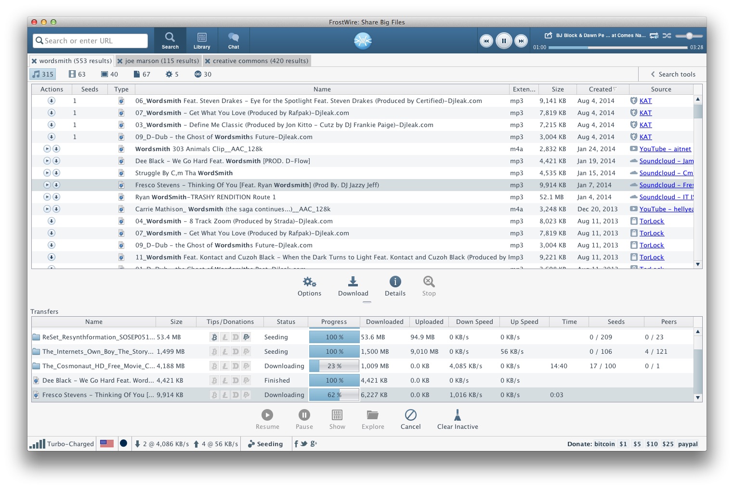Donate $10 from the status bar

652,444
